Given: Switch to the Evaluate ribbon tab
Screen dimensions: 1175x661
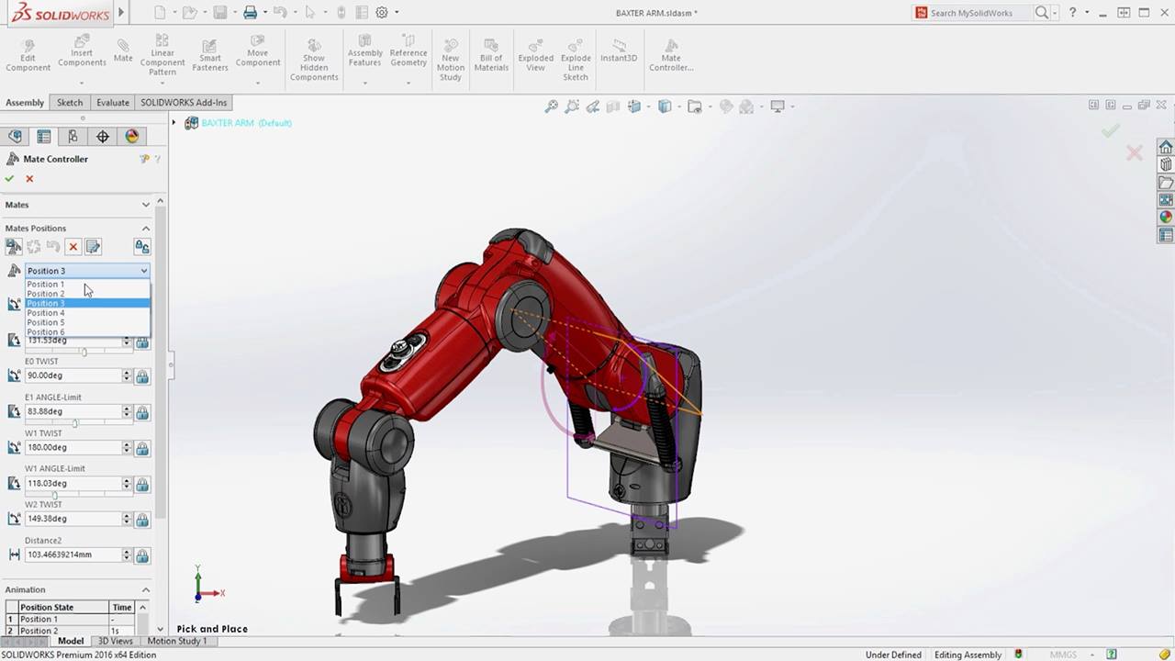Looking at the screenshot, I should pyautogui.click(x=113, y=103).
